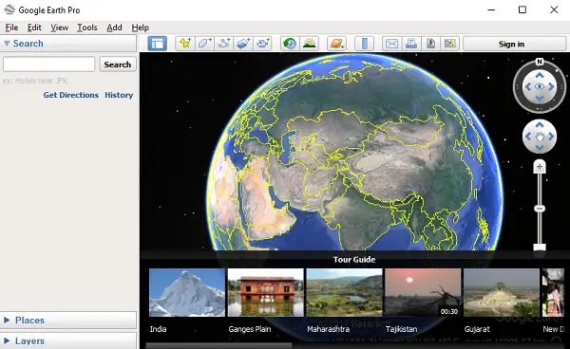Add a placemark with the yellow pushpin icon
The height and width of the screenshot is (349, 570).
pyautogui.click(x=185, y=44)
